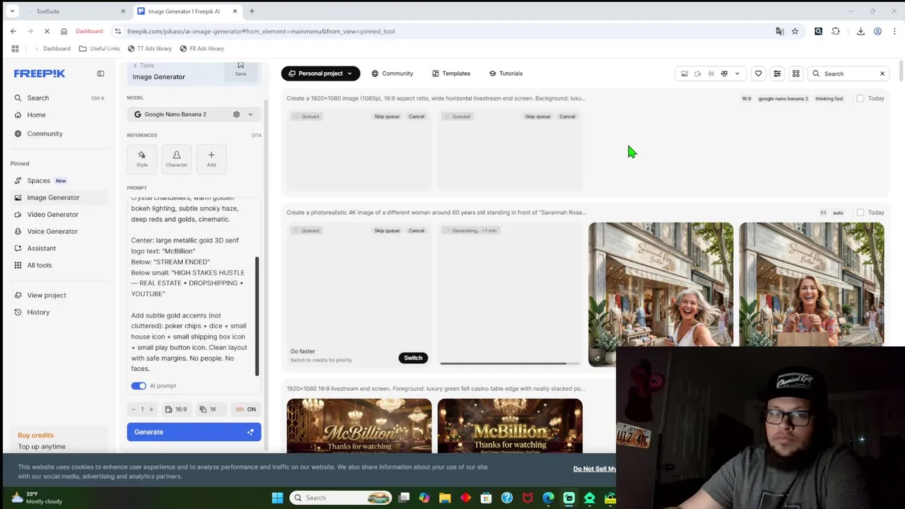Image resolution: width=905 pixels, height=509 pixels.
Task: Expand the Google Nano Banana 2 model dropdown
Action: point(250,115)
